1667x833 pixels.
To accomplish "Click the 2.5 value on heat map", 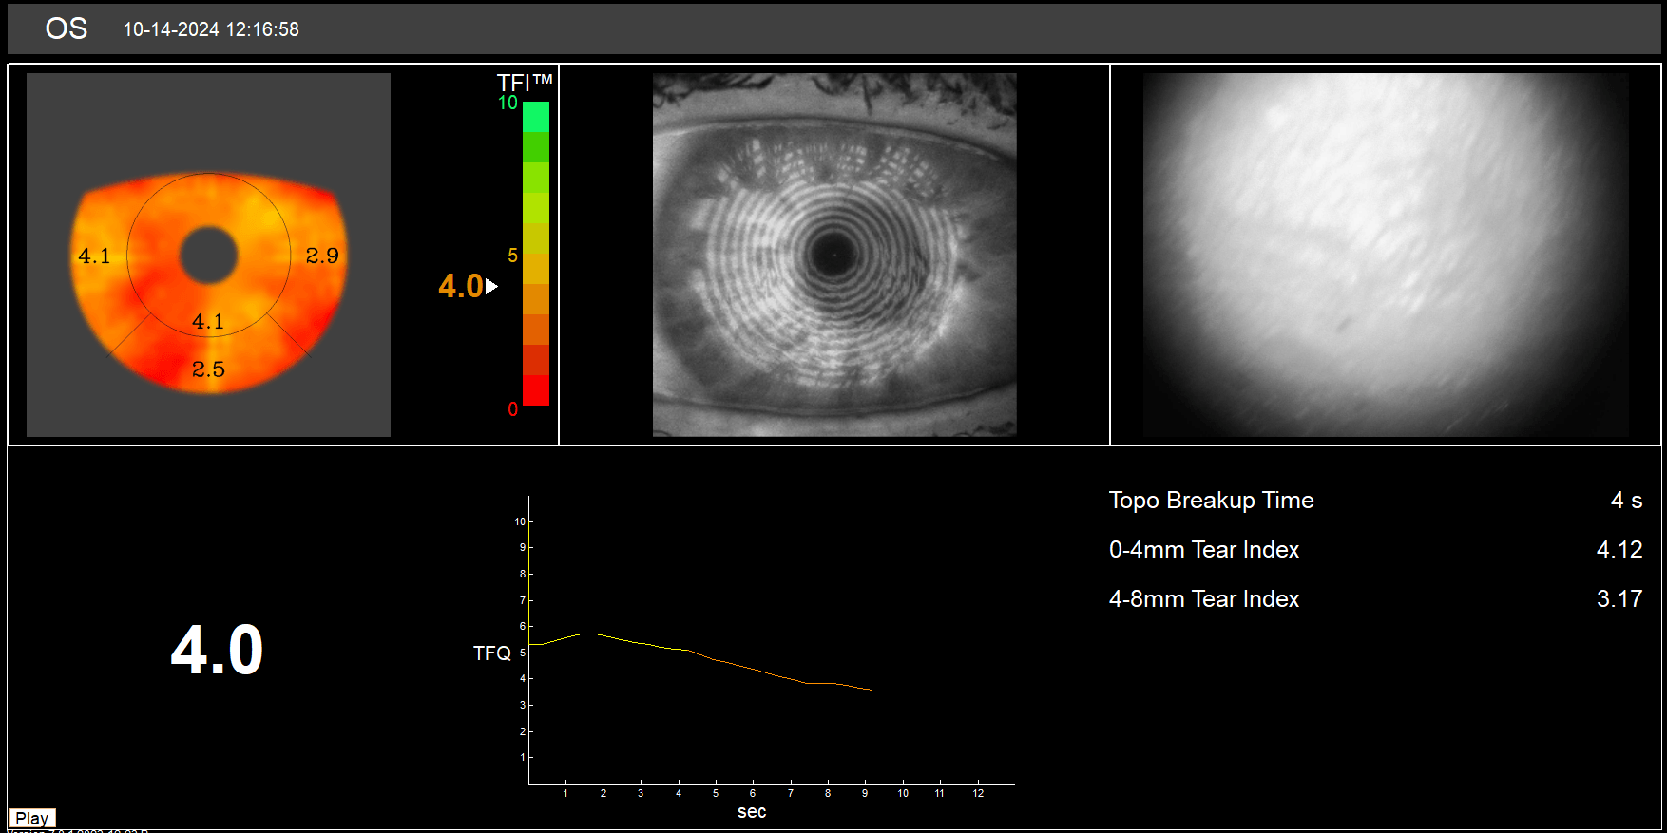I will tap(208, 369).
